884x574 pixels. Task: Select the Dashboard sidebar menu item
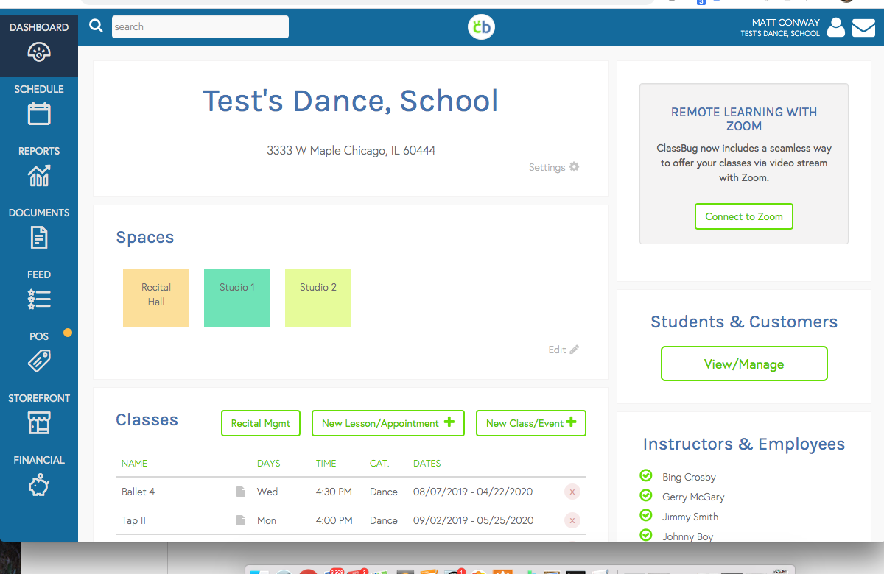point(39,39)
